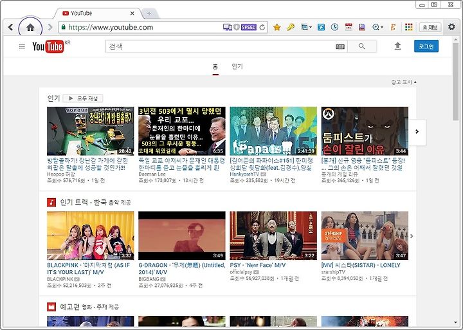Image resolution: width=463 pixels, height=330 pixels.
Task: Open the BLACKPINK channel name link
Action: coord(60,279)
